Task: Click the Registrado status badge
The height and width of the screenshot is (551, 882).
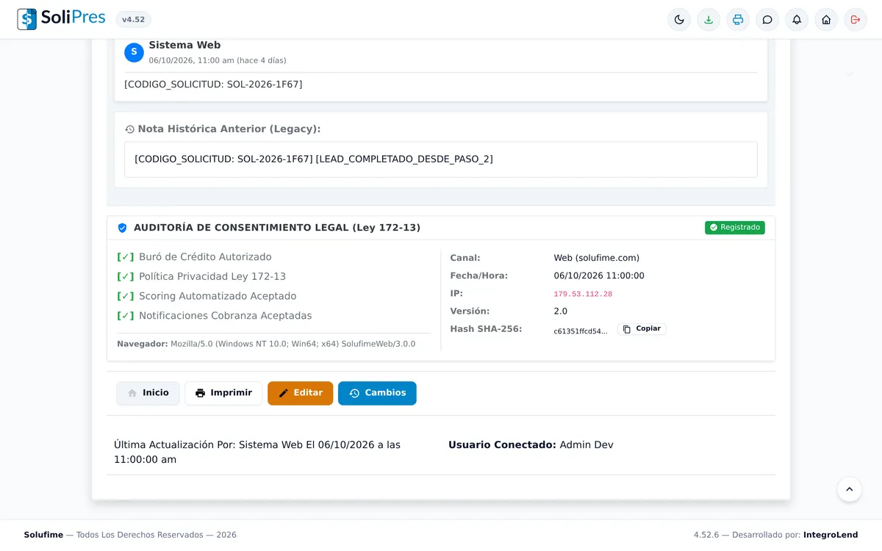Action: [x=735, y=228]
